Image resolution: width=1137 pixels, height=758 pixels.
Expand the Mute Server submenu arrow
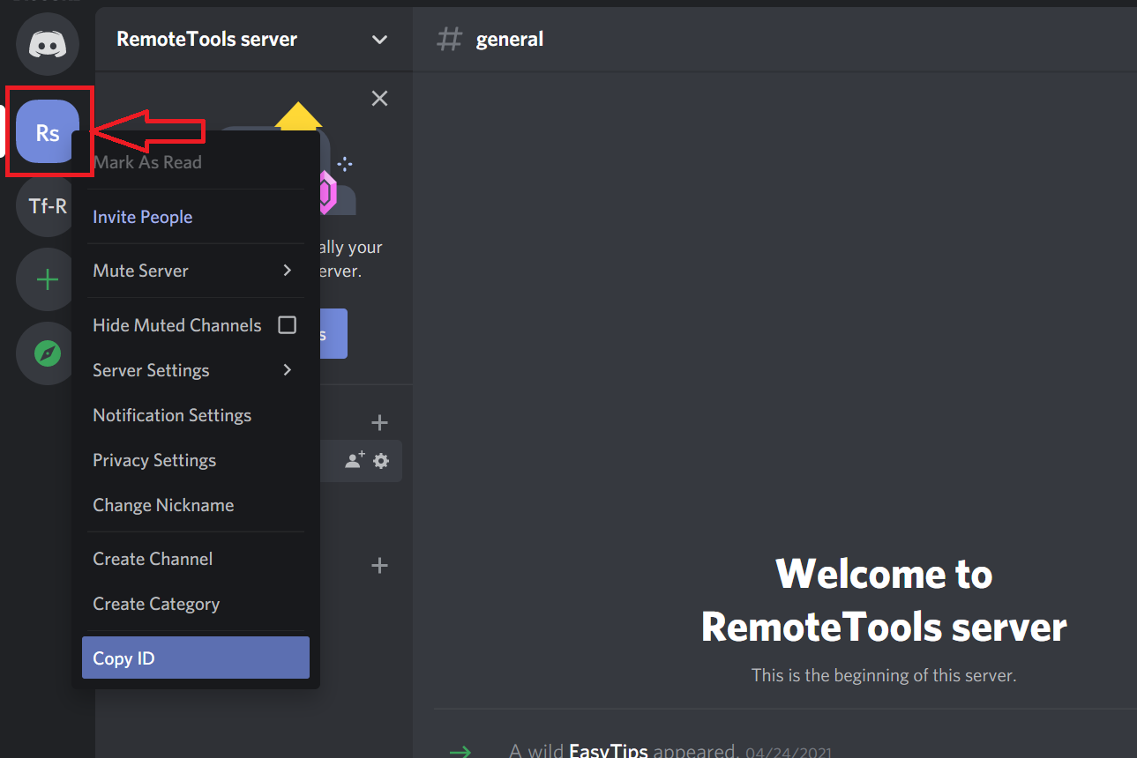pyautogui.click(x=287, y=271)
